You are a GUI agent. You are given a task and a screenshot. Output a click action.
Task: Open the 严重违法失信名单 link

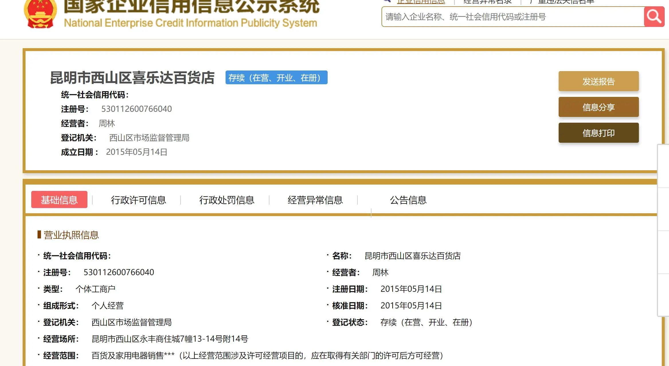point(562,1)
